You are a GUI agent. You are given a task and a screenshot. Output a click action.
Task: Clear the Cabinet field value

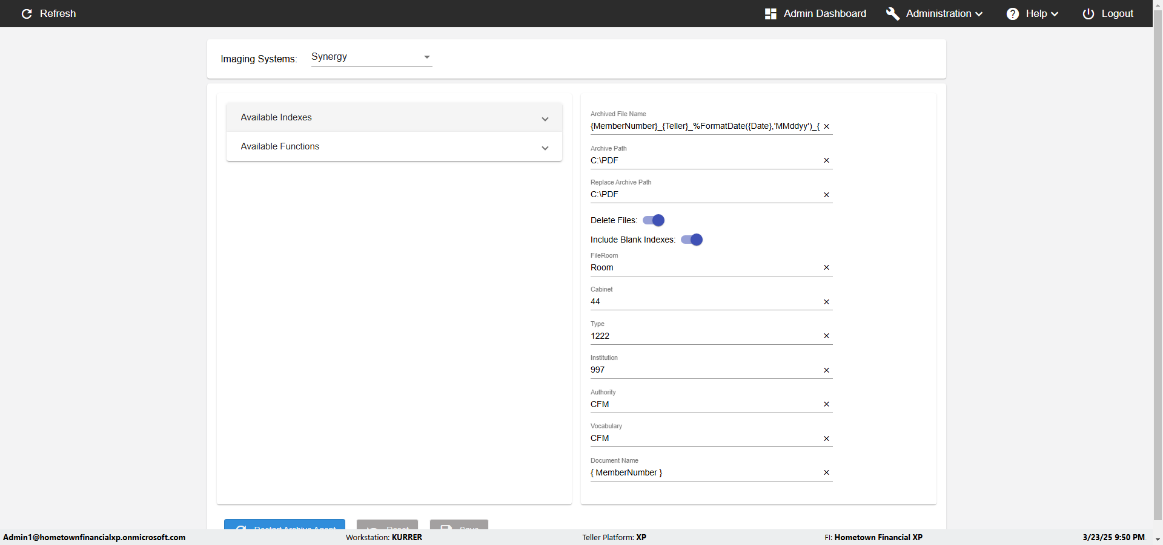pyautogui.click(x=826, y=302)
